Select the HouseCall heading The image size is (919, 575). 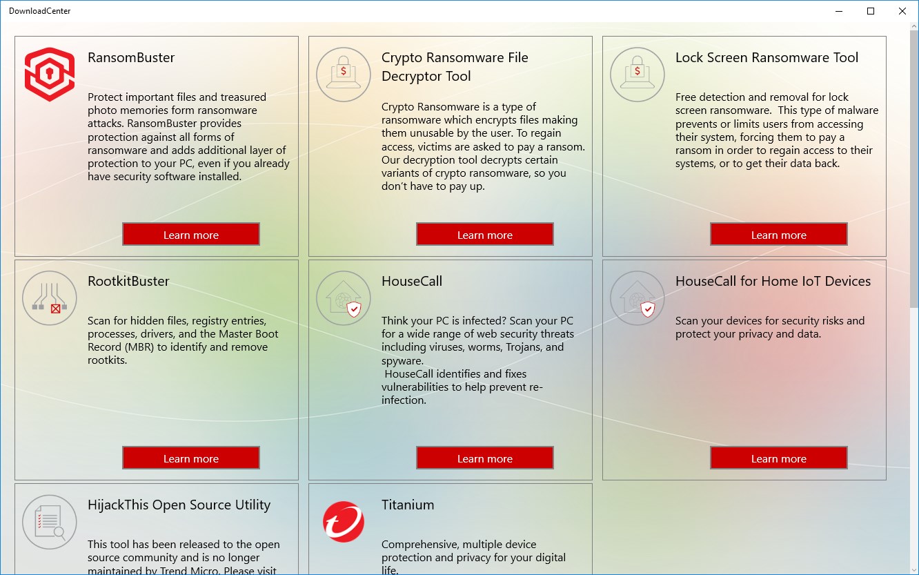412,282
